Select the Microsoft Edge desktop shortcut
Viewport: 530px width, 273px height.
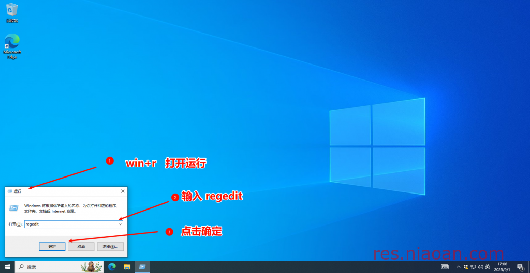pyautogui.click(x=12, y=46)
